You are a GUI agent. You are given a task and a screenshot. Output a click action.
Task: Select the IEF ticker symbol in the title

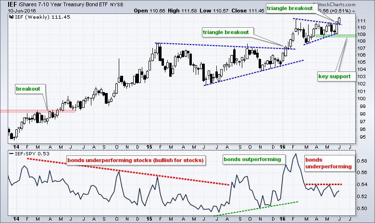[x=12, y=4]
